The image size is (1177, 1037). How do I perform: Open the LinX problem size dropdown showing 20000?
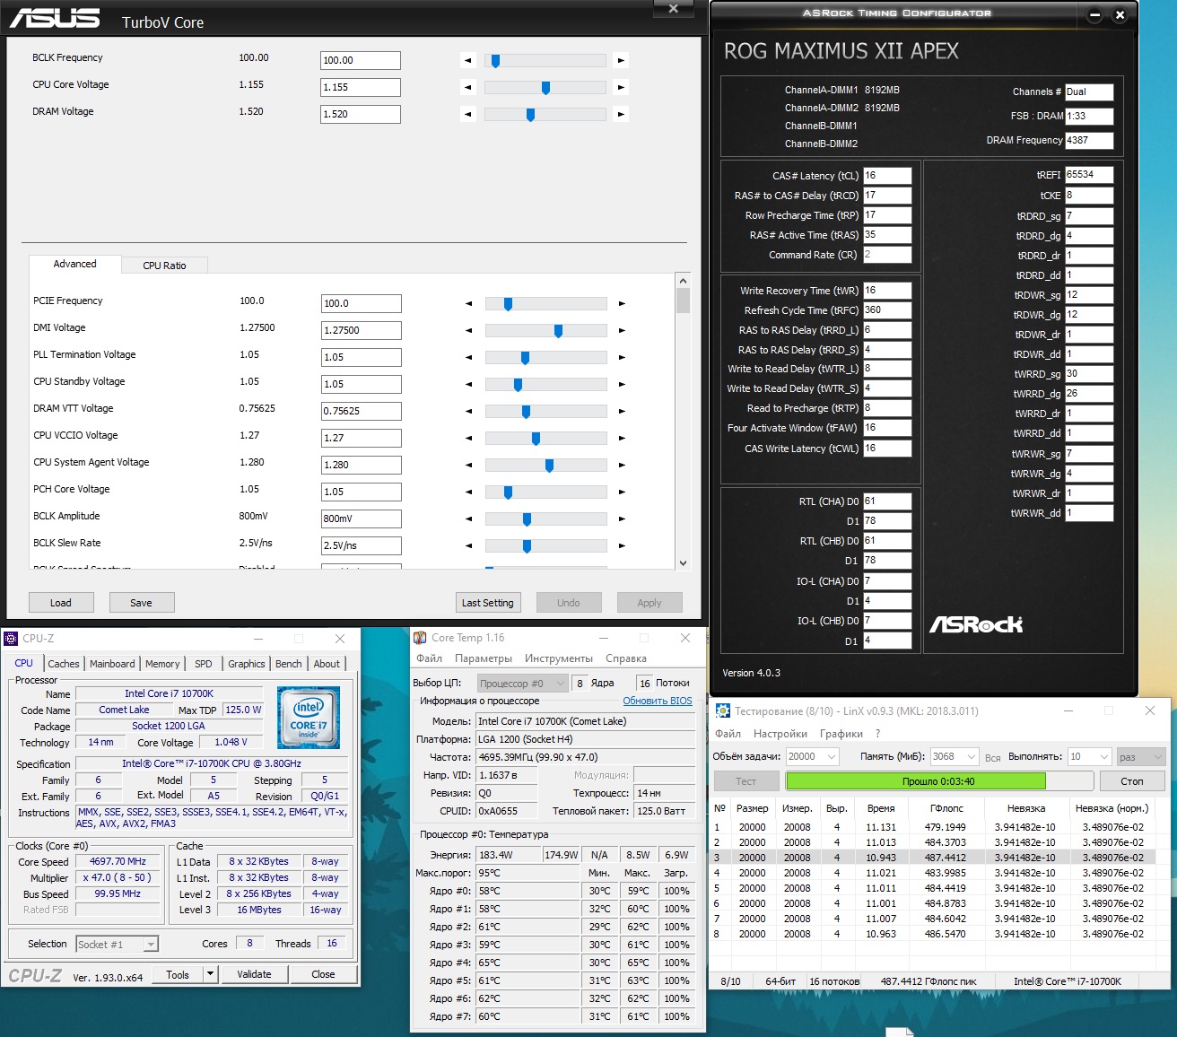click(x=813, y=757)
